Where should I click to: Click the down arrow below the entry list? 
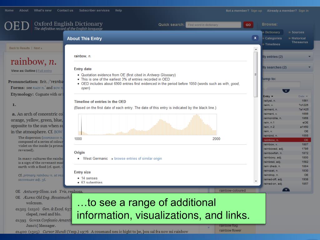[x=286, y=190]
